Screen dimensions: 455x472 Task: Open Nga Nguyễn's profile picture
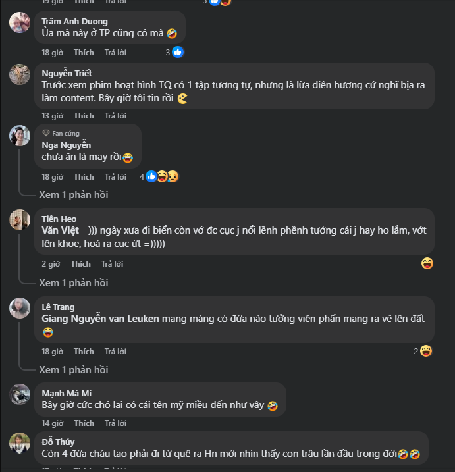pos(19,135)
